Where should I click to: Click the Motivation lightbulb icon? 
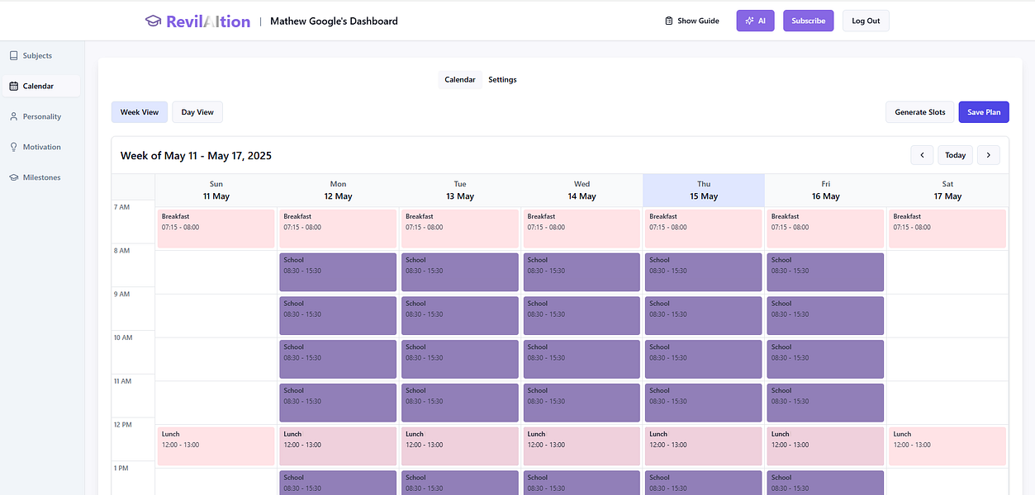click(x=13, y=147)
